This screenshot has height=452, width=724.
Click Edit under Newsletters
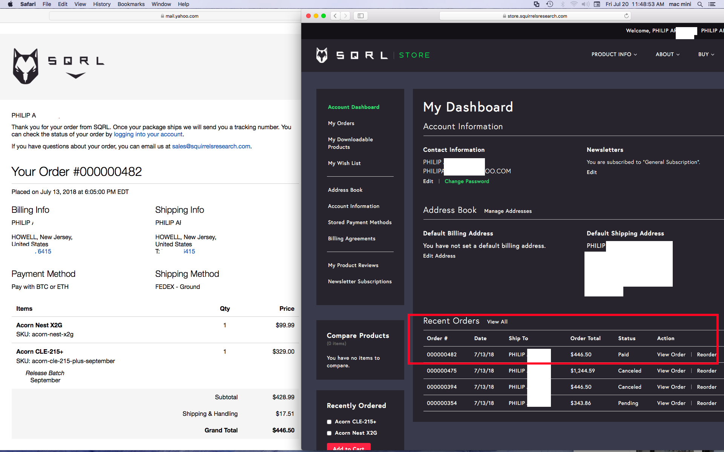click(x=592, y=172)
